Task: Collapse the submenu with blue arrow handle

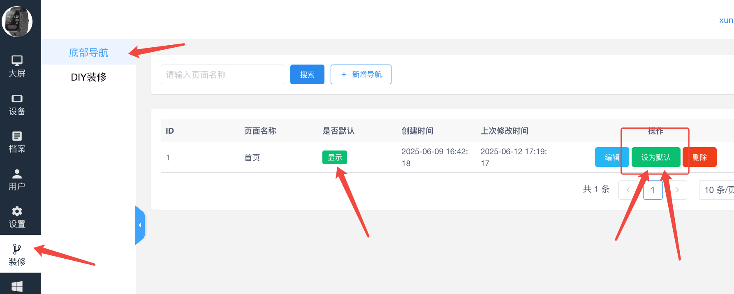Action: coord(140,225)
